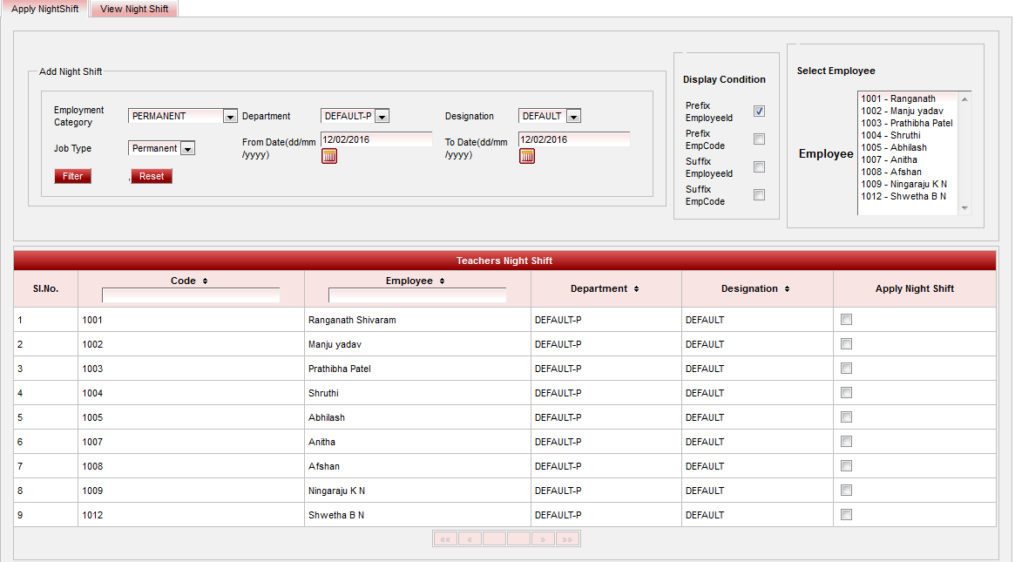Expand the Employment Category dropdown

click(230, 117)
